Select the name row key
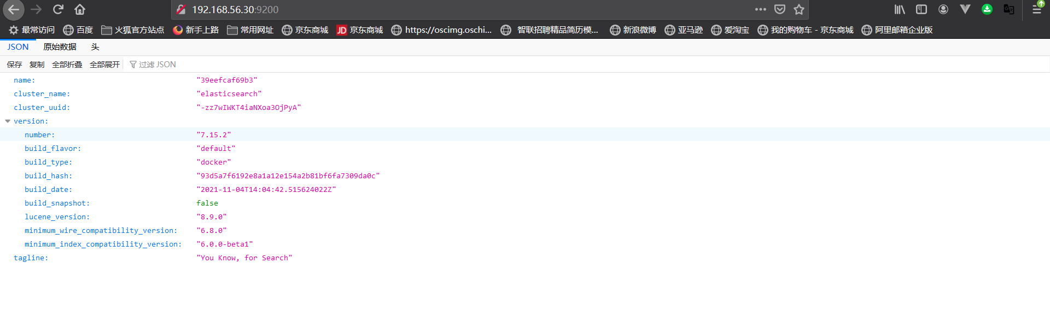The height and width of the screenshot is (327, 1050). point(24,80)
